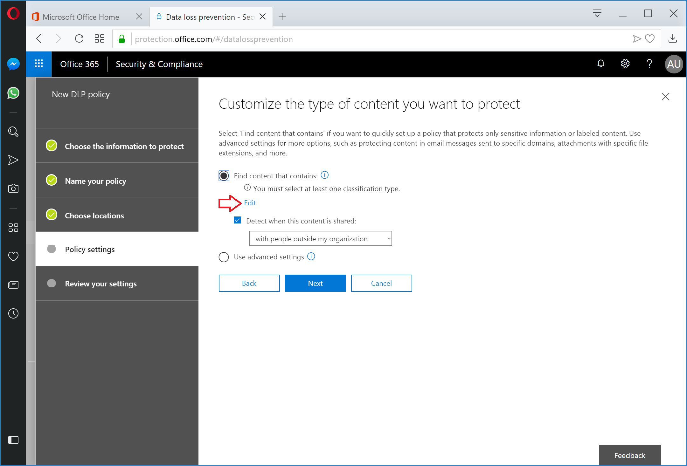Reload the current page
This screenshot has height=466, width=687.
(x=79, y=38)
